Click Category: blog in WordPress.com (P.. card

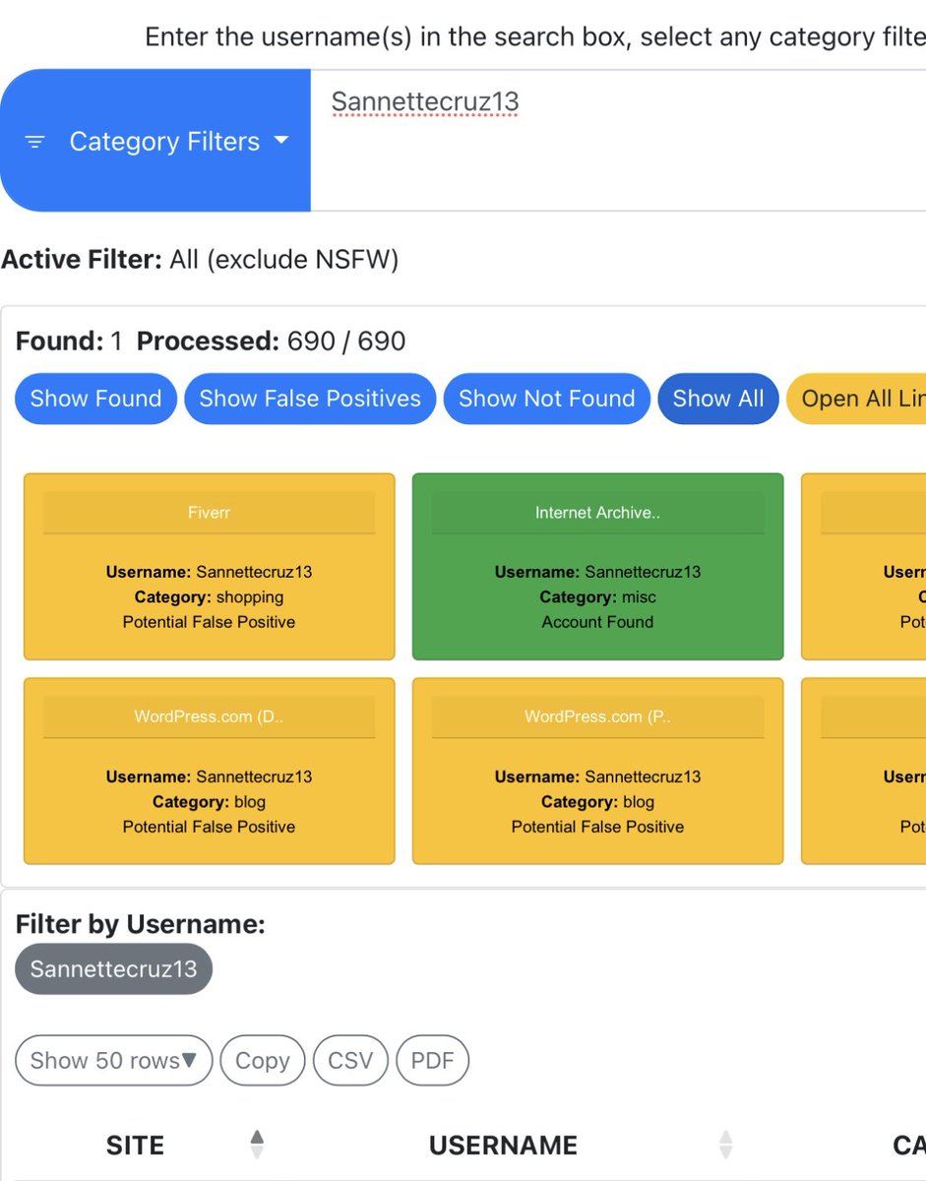tap(597, 801)
